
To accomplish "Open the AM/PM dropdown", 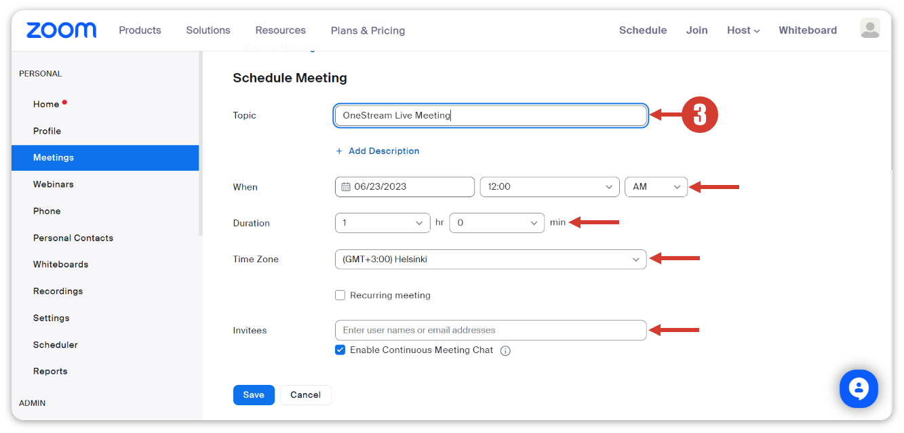I will coord(656,187).
